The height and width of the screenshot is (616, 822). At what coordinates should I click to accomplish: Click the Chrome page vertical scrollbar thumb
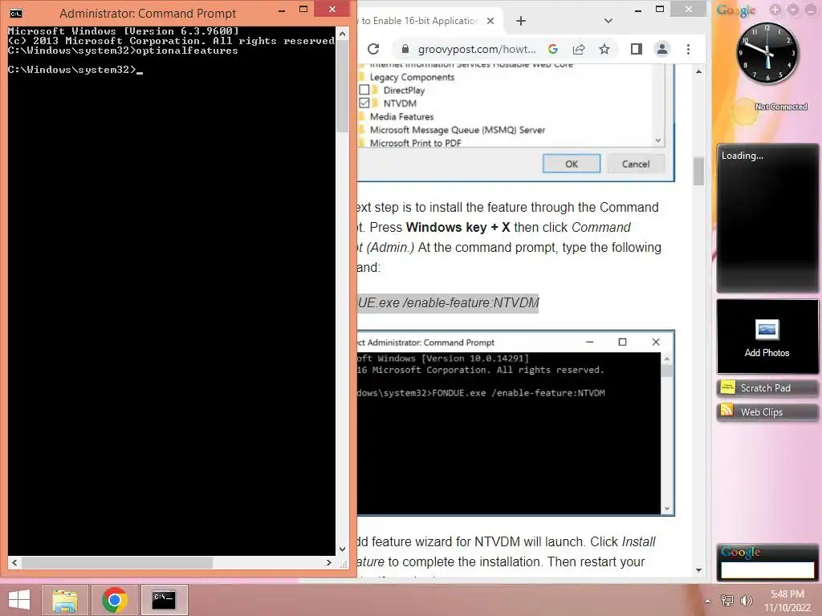point(698,172)
